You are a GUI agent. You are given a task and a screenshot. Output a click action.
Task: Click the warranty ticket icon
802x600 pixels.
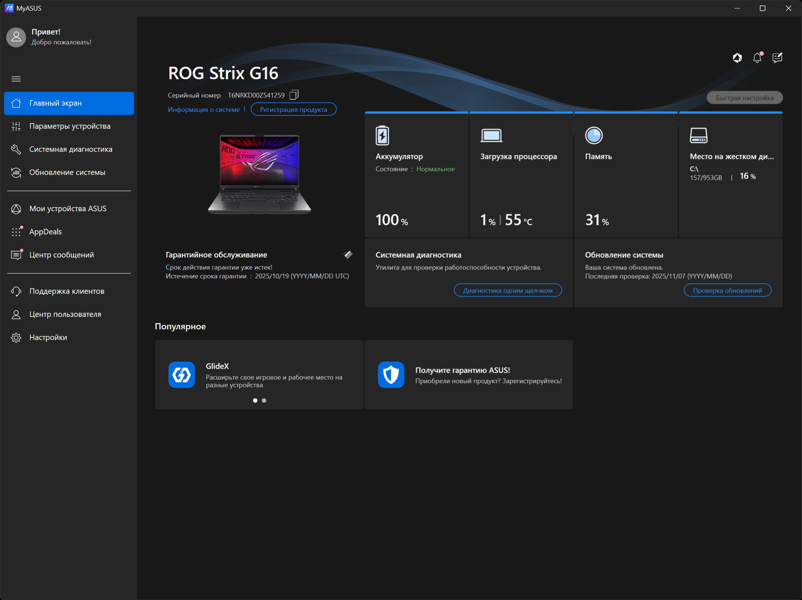point(348,255)
